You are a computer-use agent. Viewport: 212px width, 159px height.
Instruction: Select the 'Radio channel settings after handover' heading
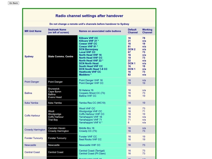pos(89,16)
